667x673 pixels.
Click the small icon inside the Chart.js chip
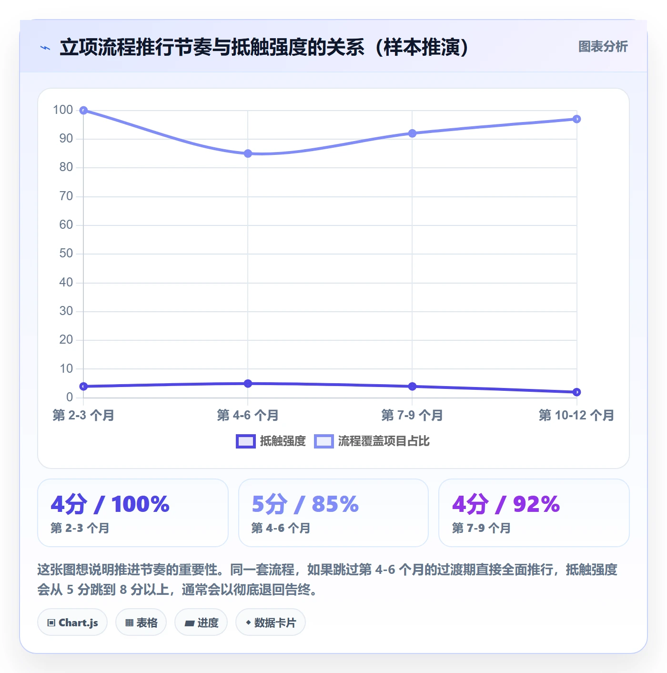click(51, 623)
